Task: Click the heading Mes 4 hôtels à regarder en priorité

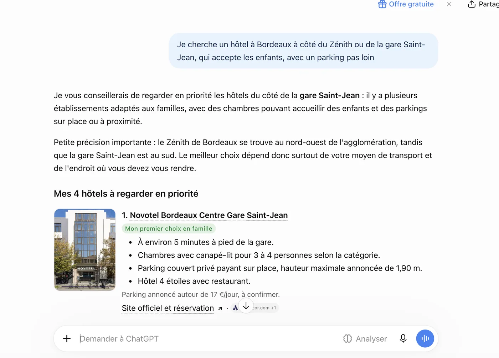Action: coord(126,194)
